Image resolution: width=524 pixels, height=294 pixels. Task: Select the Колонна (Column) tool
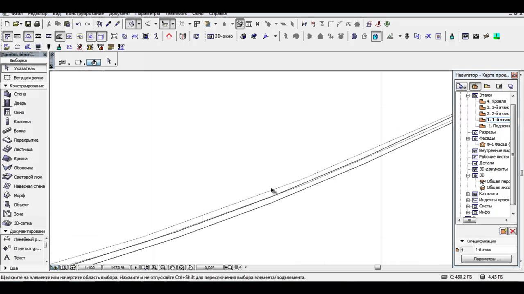tap(24, 122)
